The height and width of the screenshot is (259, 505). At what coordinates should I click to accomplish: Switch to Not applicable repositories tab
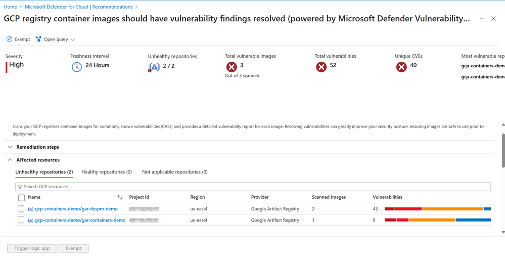pos(174,172)
